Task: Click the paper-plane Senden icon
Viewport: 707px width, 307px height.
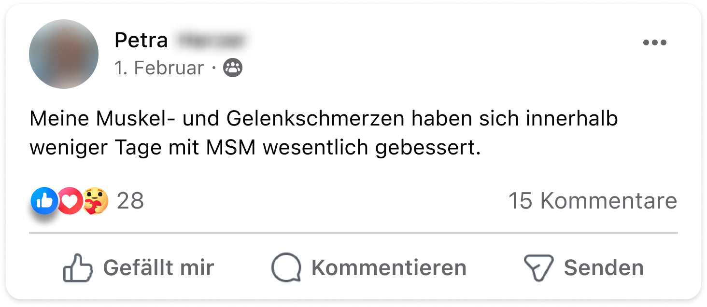Action: point(538,268)
